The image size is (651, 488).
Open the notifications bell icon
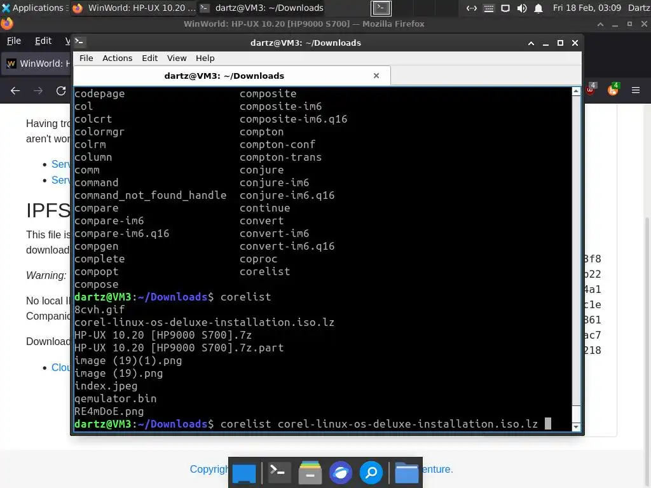(538, 8)
